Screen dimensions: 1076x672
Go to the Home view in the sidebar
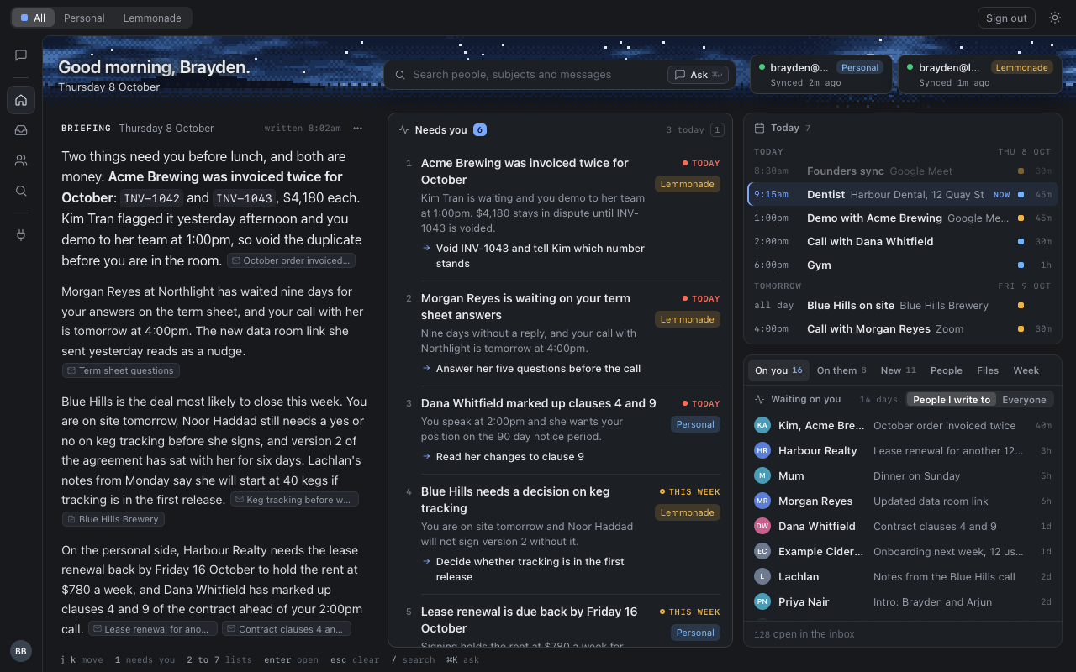click(21, 100)
